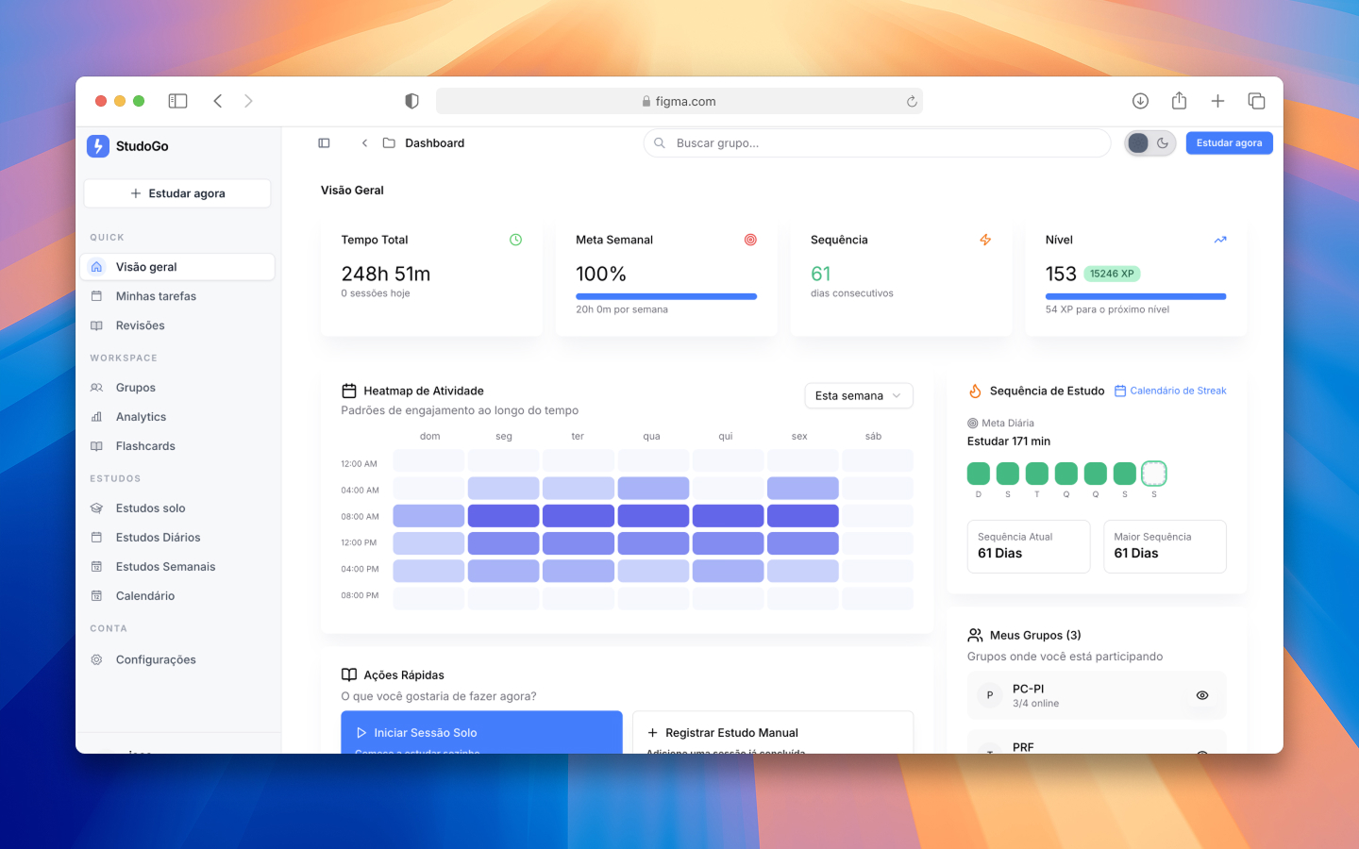
Task: Open the Safari tab overview icon
Action: pos(1256,101)
